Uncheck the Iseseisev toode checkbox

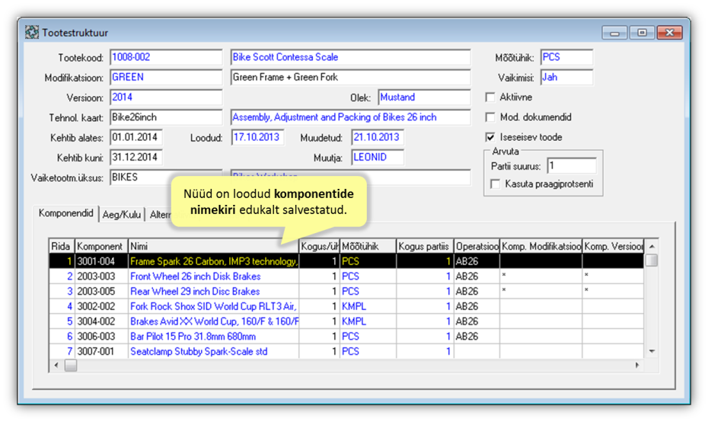click(x=490, y=137)
